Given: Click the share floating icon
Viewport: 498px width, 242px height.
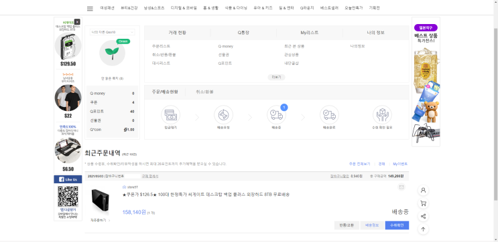Looking at the screenshot, I should [423, 217].
